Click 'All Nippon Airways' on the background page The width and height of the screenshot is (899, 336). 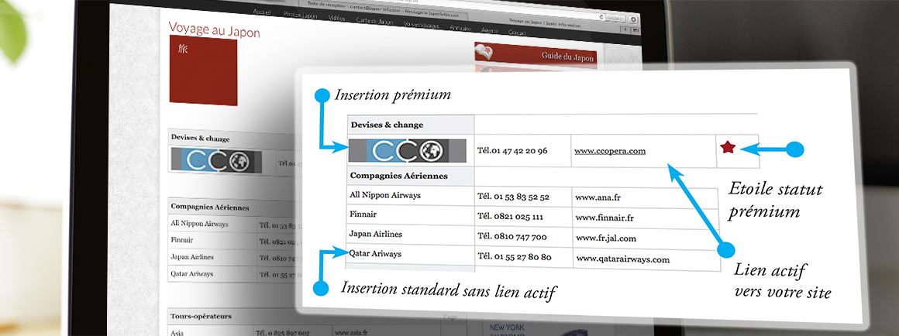tap(199, 224)
